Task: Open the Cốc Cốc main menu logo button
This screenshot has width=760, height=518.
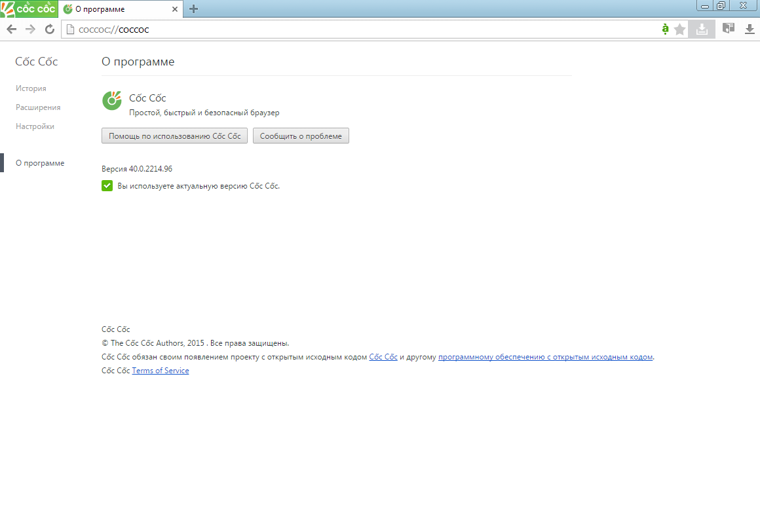Action: (x=29, y=9)
